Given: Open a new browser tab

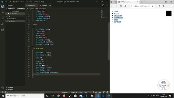Looking at the screenshot, I should pyautogui.click(x=141, y=2).
